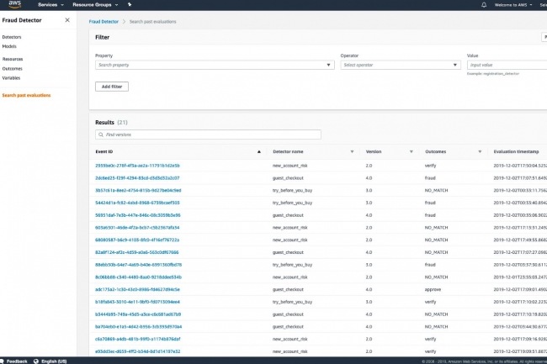The image size is (547, 364).
Task: Open event ID starting 82a8f124
Action: [x=136, y=252]
